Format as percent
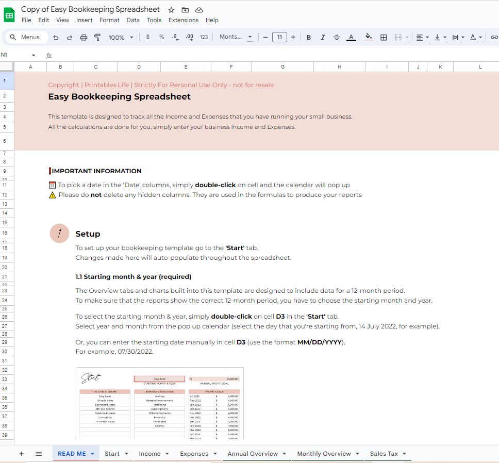499x463 pixels. pos(162,37)
